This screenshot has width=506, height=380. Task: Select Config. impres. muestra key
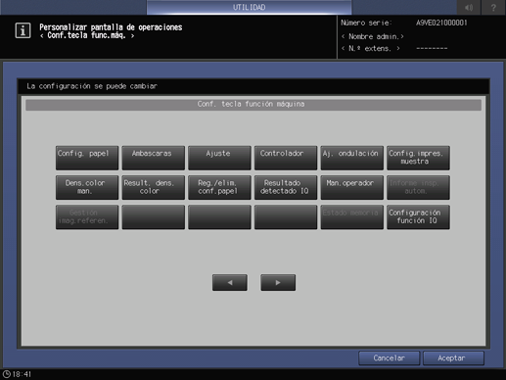coord(418,158)
